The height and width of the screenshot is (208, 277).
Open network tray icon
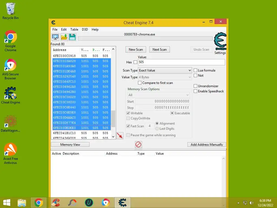[x=245, y=203]
